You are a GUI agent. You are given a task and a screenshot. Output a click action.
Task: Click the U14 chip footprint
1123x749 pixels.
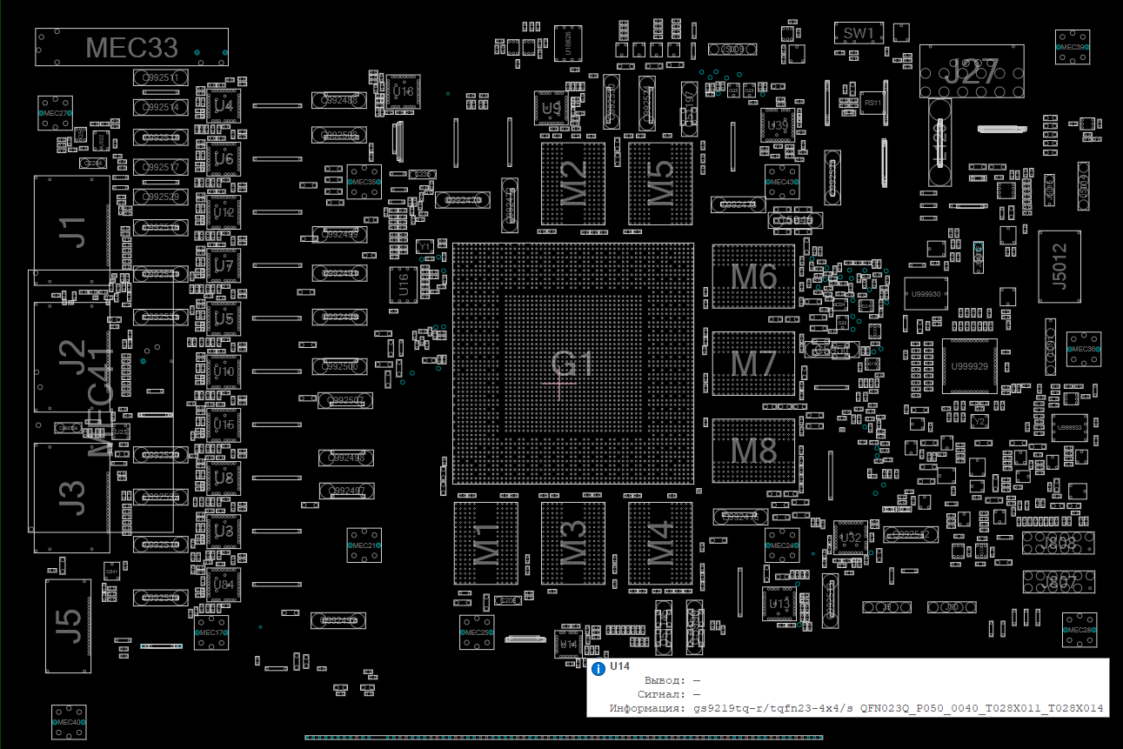coord(569,643)
